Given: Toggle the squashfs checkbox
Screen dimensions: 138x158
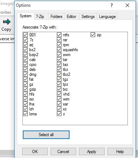Looking at the screenshot, I should (x=59, y=50).
